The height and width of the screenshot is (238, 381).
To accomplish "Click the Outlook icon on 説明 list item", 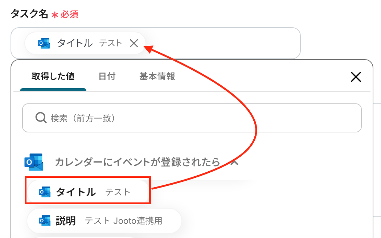I will point(45,221).
